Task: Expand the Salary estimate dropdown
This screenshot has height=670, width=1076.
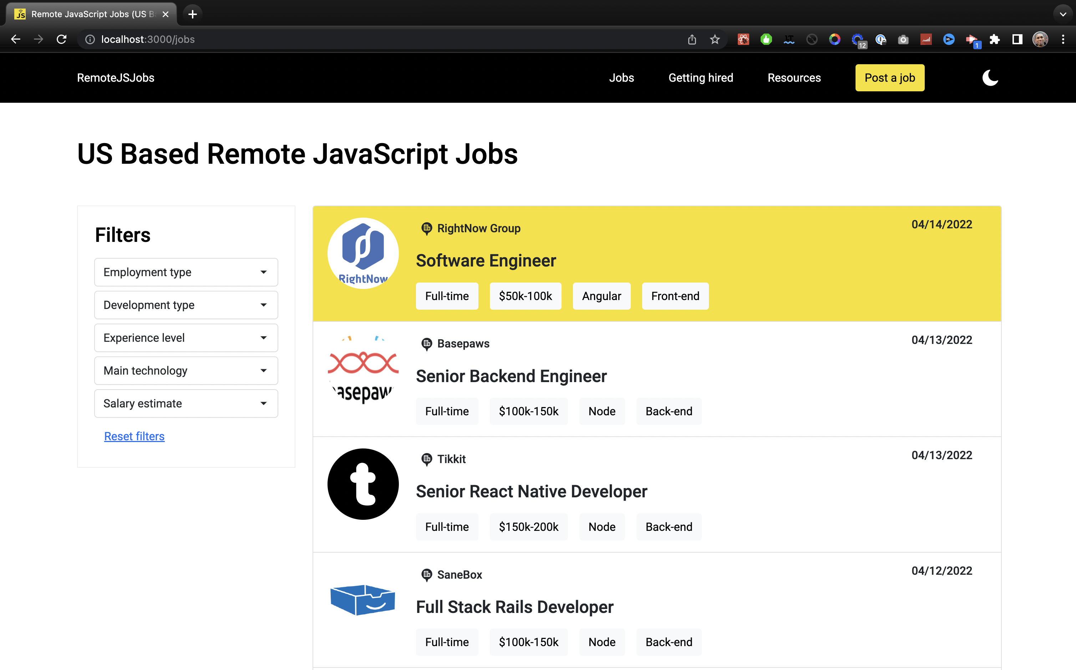Action: [x=186, y=403]
